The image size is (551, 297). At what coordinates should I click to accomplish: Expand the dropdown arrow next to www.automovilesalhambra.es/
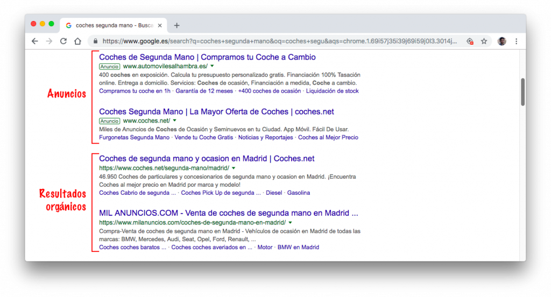212,66
